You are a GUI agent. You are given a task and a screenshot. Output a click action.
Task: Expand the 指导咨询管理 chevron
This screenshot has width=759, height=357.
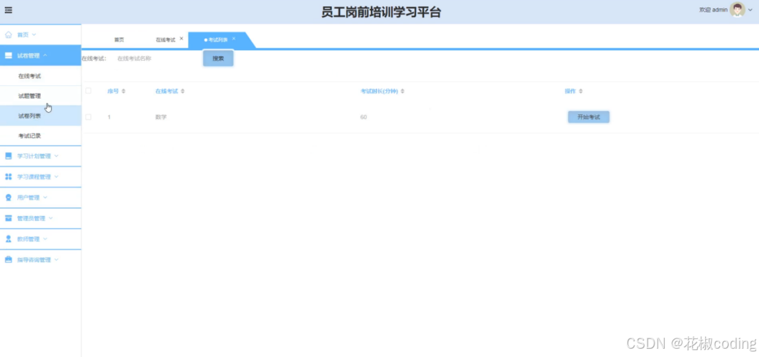(x=56, y=260)
